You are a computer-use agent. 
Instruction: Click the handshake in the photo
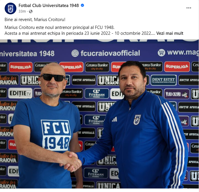point(70,161)
